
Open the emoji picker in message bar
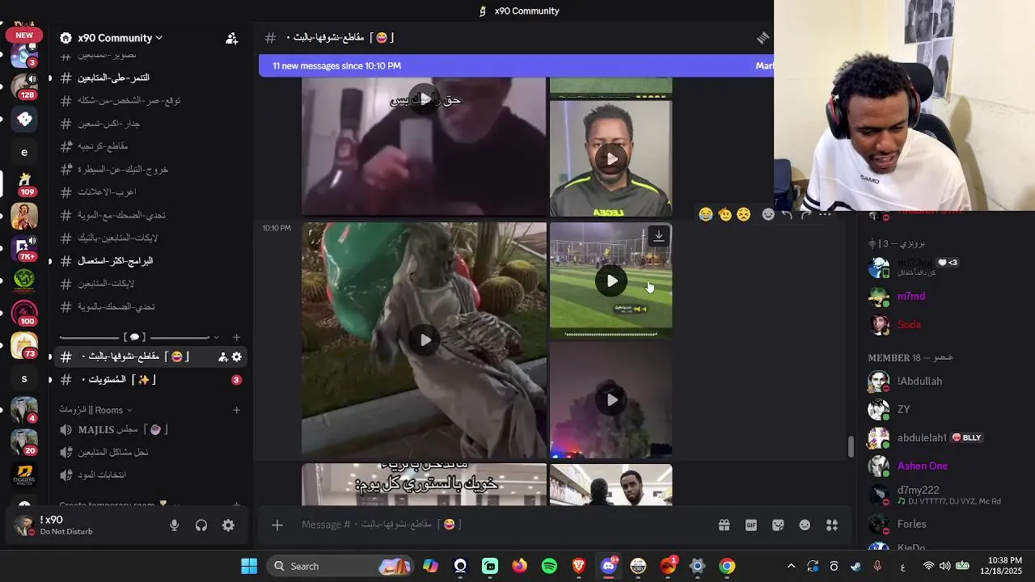pos(805,525)
